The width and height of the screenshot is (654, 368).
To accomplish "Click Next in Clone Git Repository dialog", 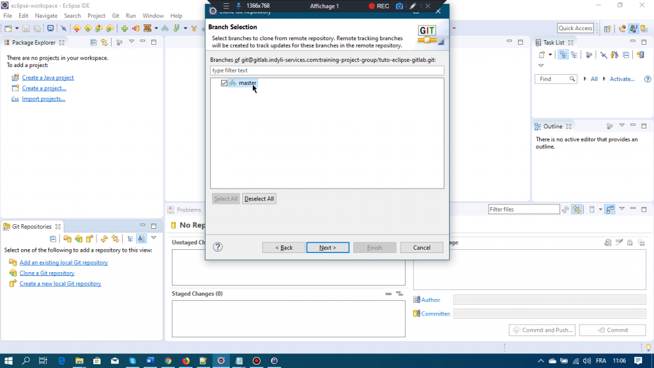I will tap(328, 247).
